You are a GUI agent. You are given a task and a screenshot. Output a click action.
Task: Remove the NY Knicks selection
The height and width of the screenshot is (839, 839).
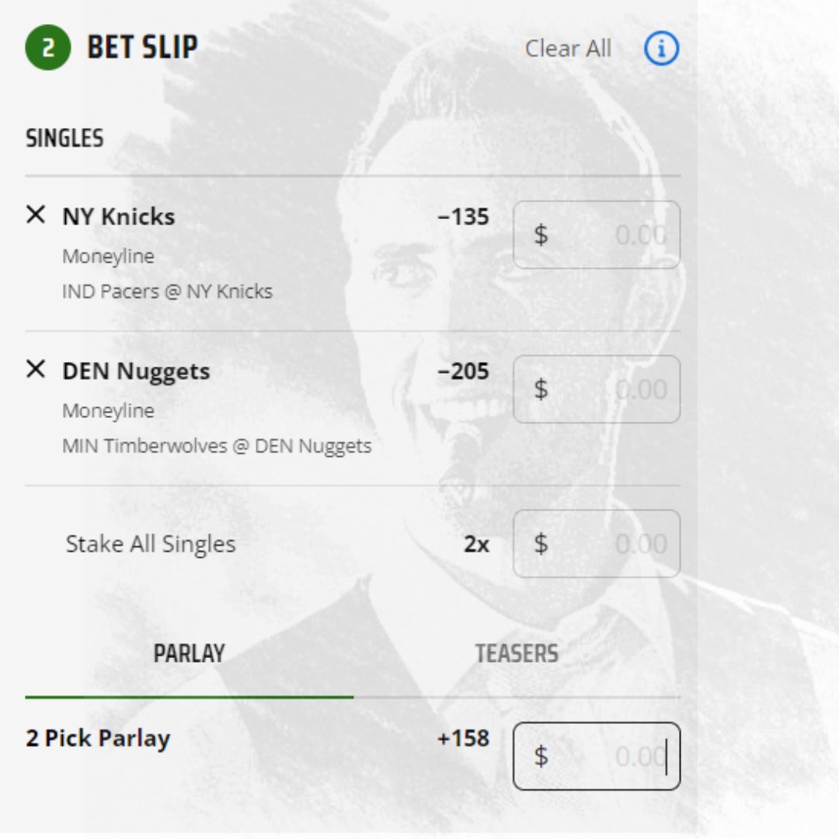[x=36, y=215]
